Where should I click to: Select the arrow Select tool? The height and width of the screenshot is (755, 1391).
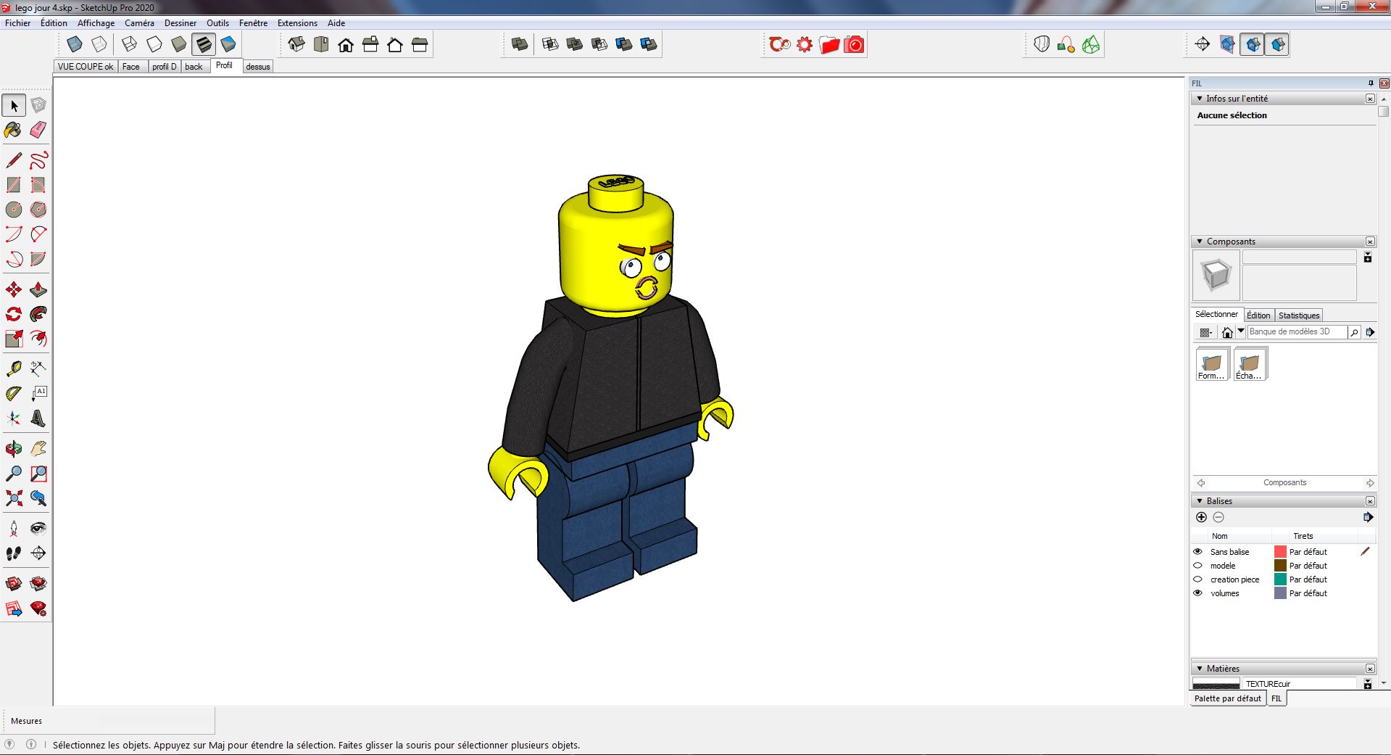click(x=14, y=105)
